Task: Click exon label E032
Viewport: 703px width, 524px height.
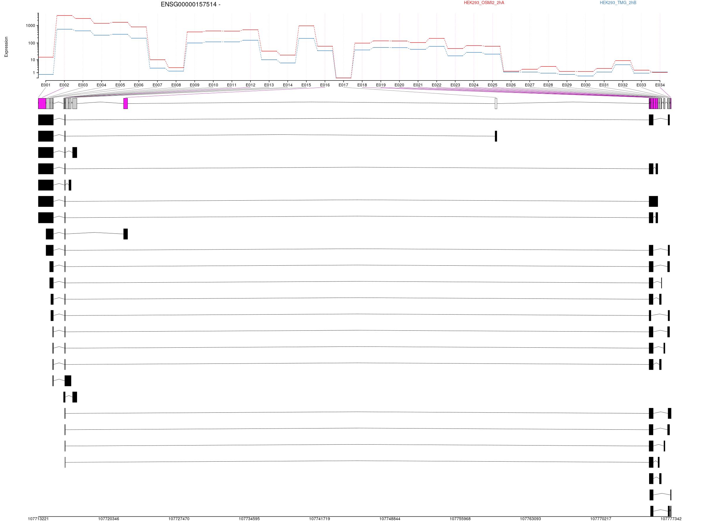Action: 623,85
